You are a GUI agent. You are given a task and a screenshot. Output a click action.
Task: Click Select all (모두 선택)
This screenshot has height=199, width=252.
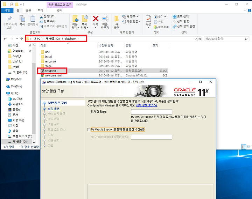pyautogui.click(x=181, y=16)
